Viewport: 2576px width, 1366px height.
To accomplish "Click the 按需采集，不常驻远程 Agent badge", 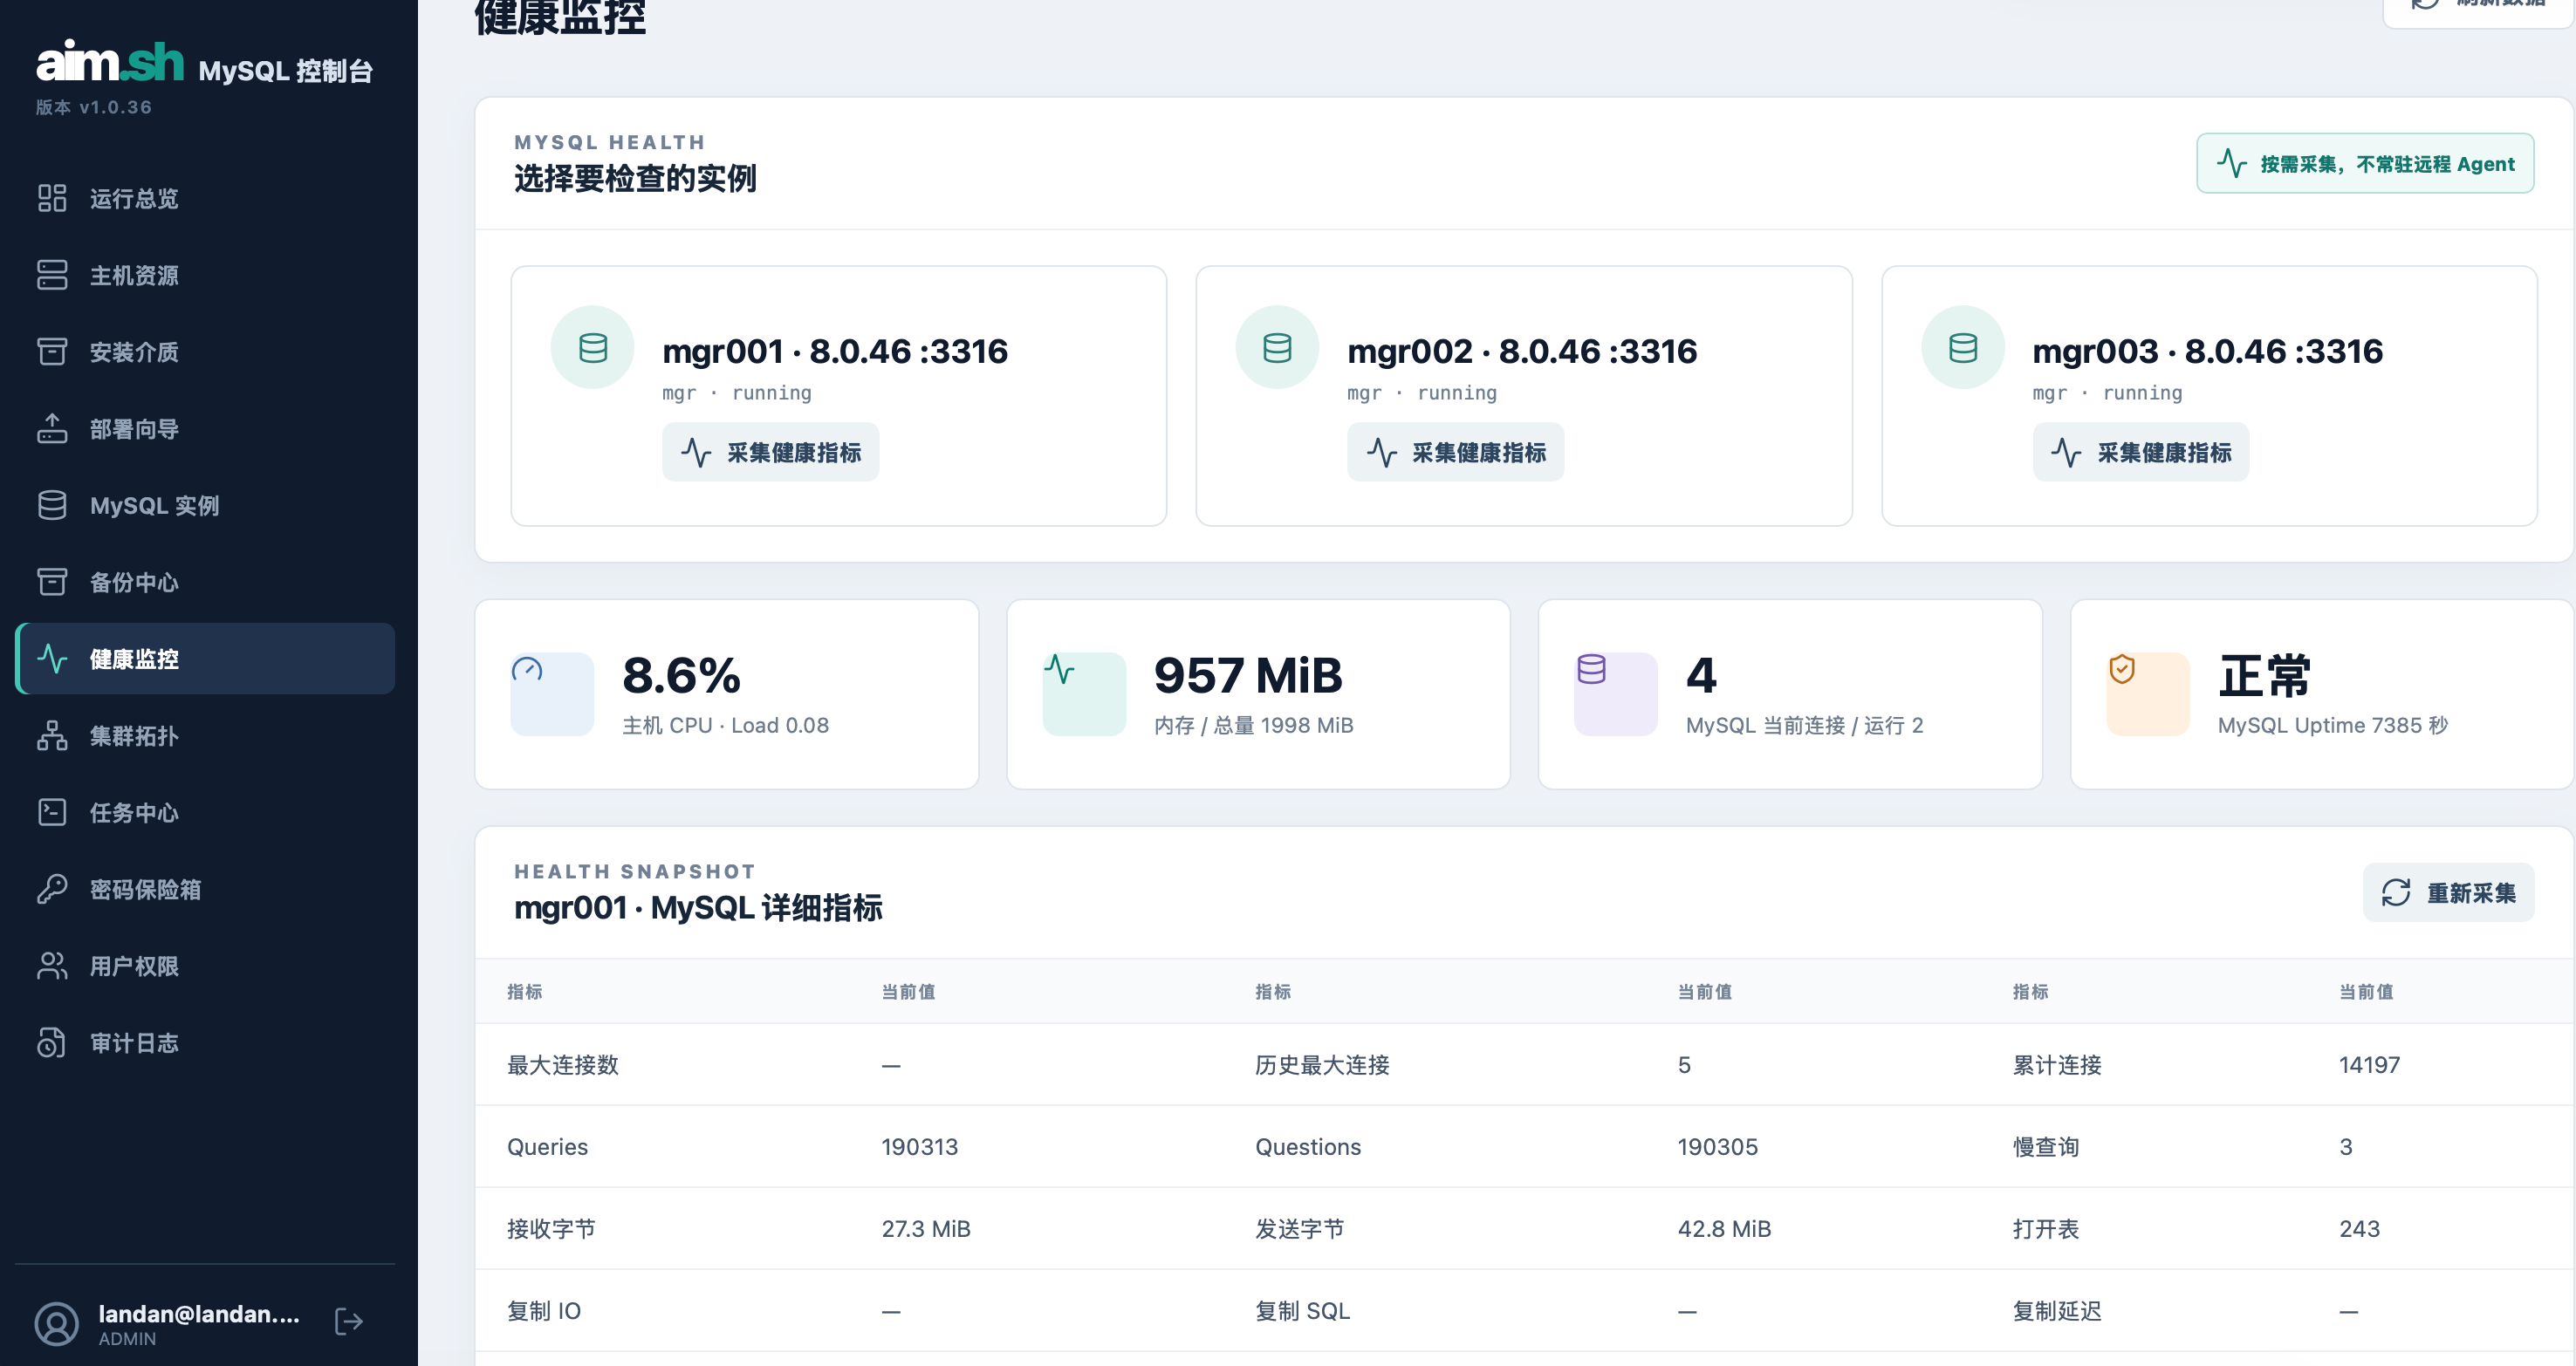I will pos(2365,164).
